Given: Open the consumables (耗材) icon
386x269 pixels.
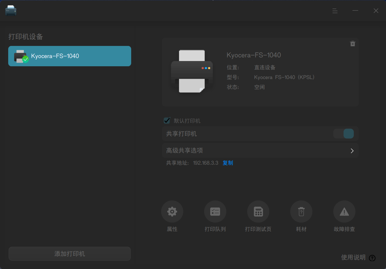Looking at the screenshot, I should [x=301, y=212].
